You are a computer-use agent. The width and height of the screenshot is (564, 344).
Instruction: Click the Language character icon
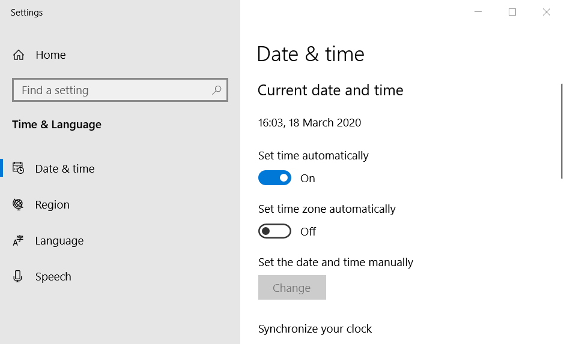[18, 240]
